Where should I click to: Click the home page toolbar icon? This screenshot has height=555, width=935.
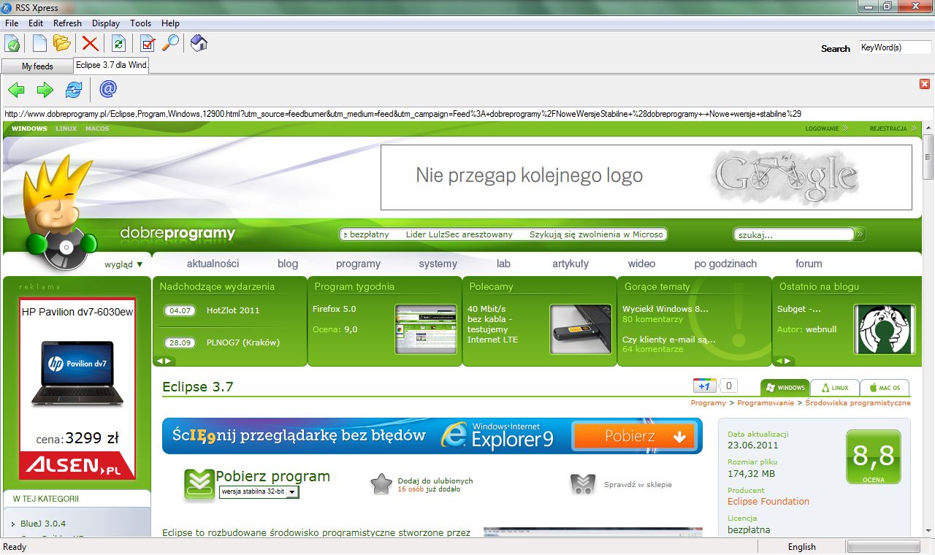pos(199,43)
